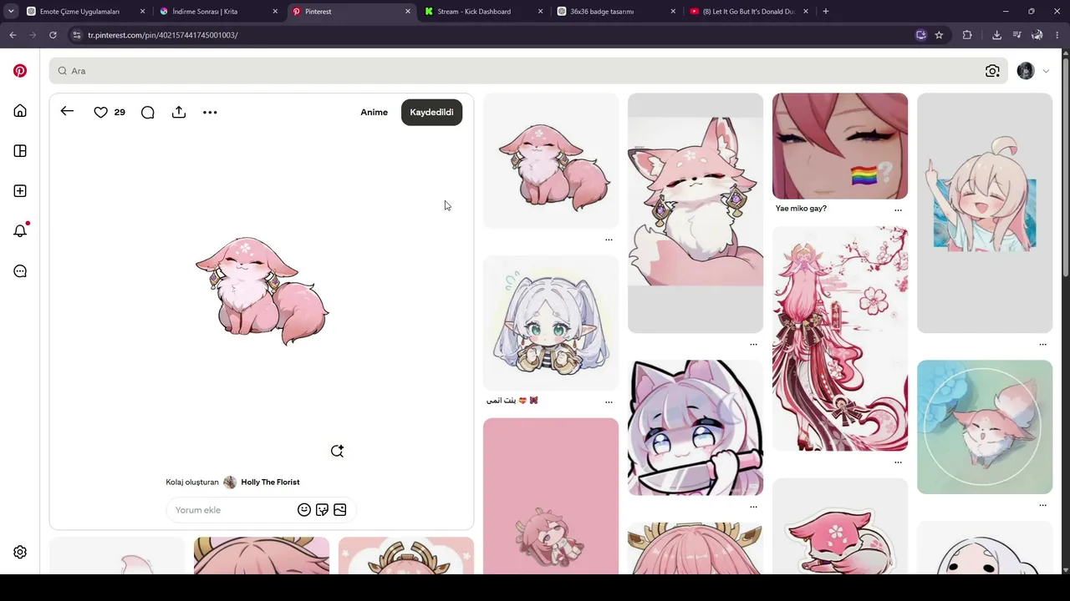Open the pink-haired face with rainbow flag pin
Screen dimensions: 1070x601
tap(840, 146)
